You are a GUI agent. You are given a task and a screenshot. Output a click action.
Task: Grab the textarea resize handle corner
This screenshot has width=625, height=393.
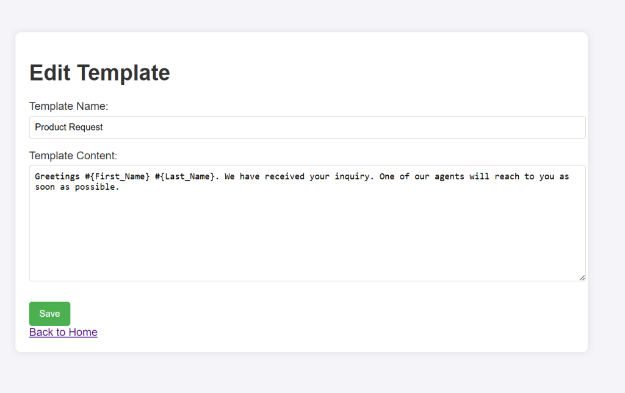(582, 278)
